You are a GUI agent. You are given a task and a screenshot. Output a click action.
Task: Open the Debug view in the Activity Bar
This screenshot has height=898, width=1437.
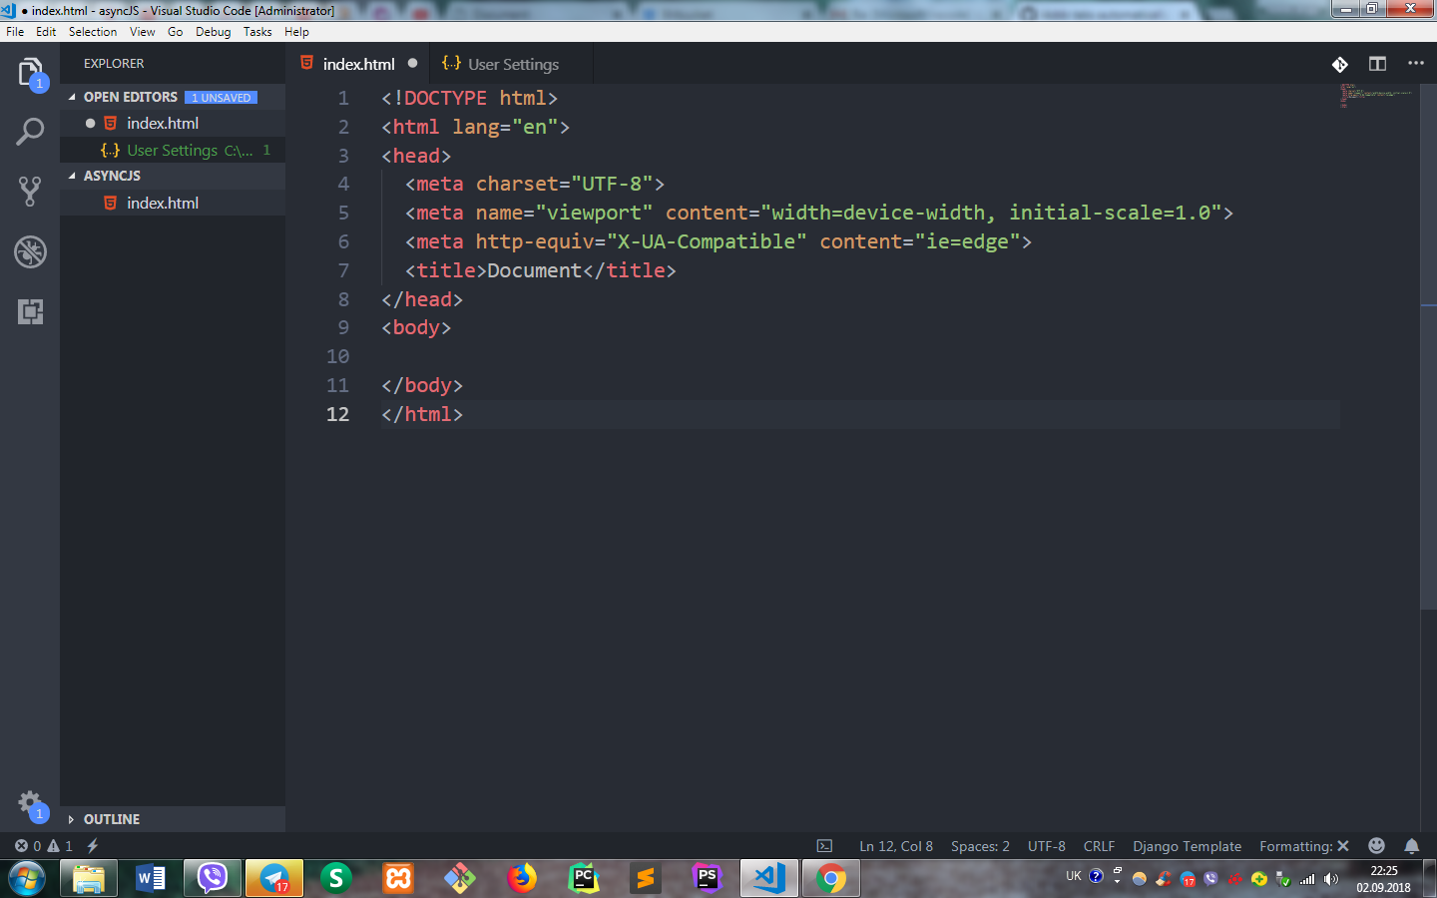click(x=29, y=252)
